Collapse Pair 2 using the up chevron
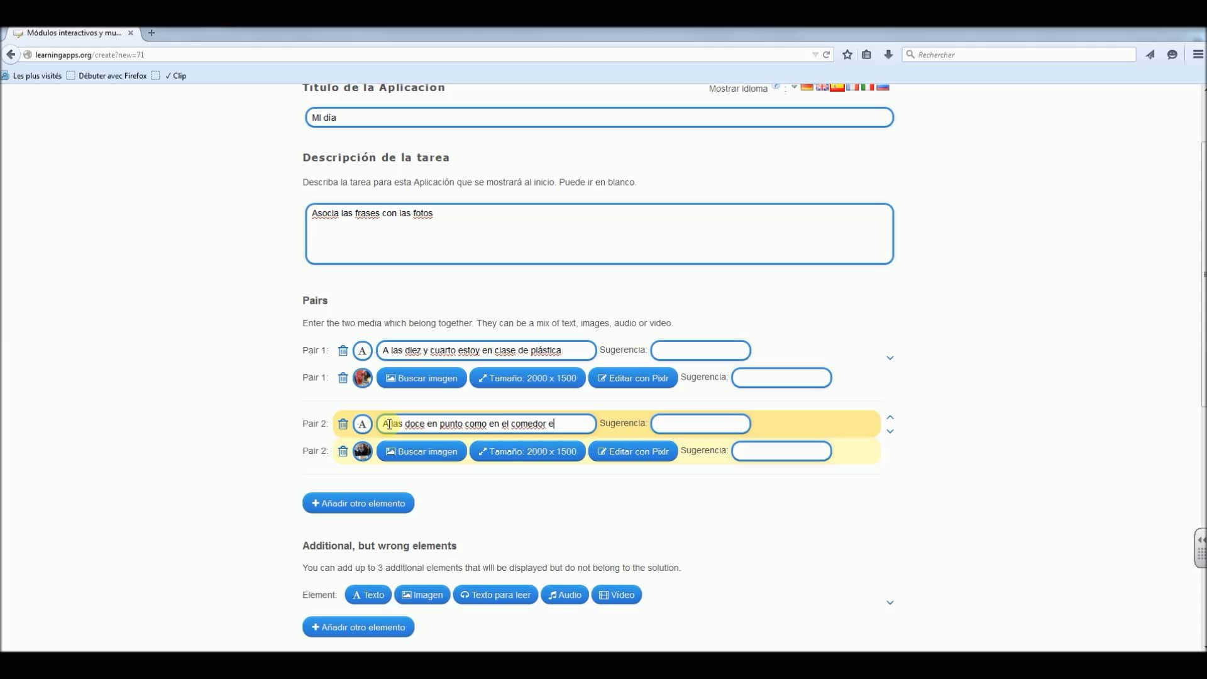 890,417
